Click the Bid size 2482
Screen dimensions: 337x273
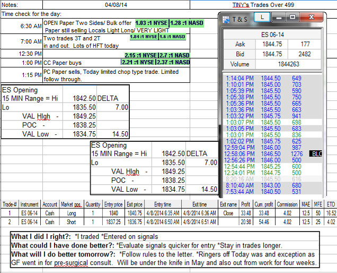[x=305, y=54]
